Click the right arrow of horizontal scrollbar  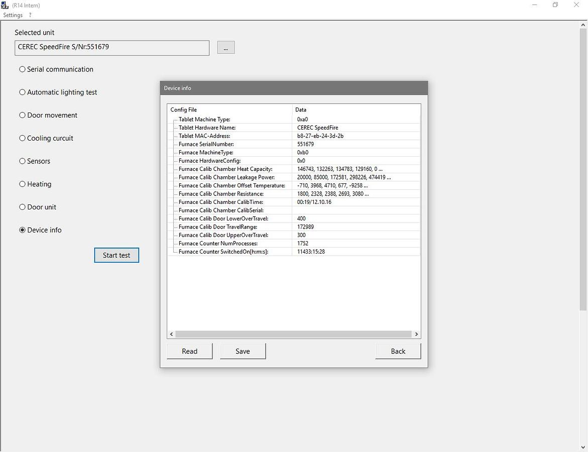coord(416,334)
